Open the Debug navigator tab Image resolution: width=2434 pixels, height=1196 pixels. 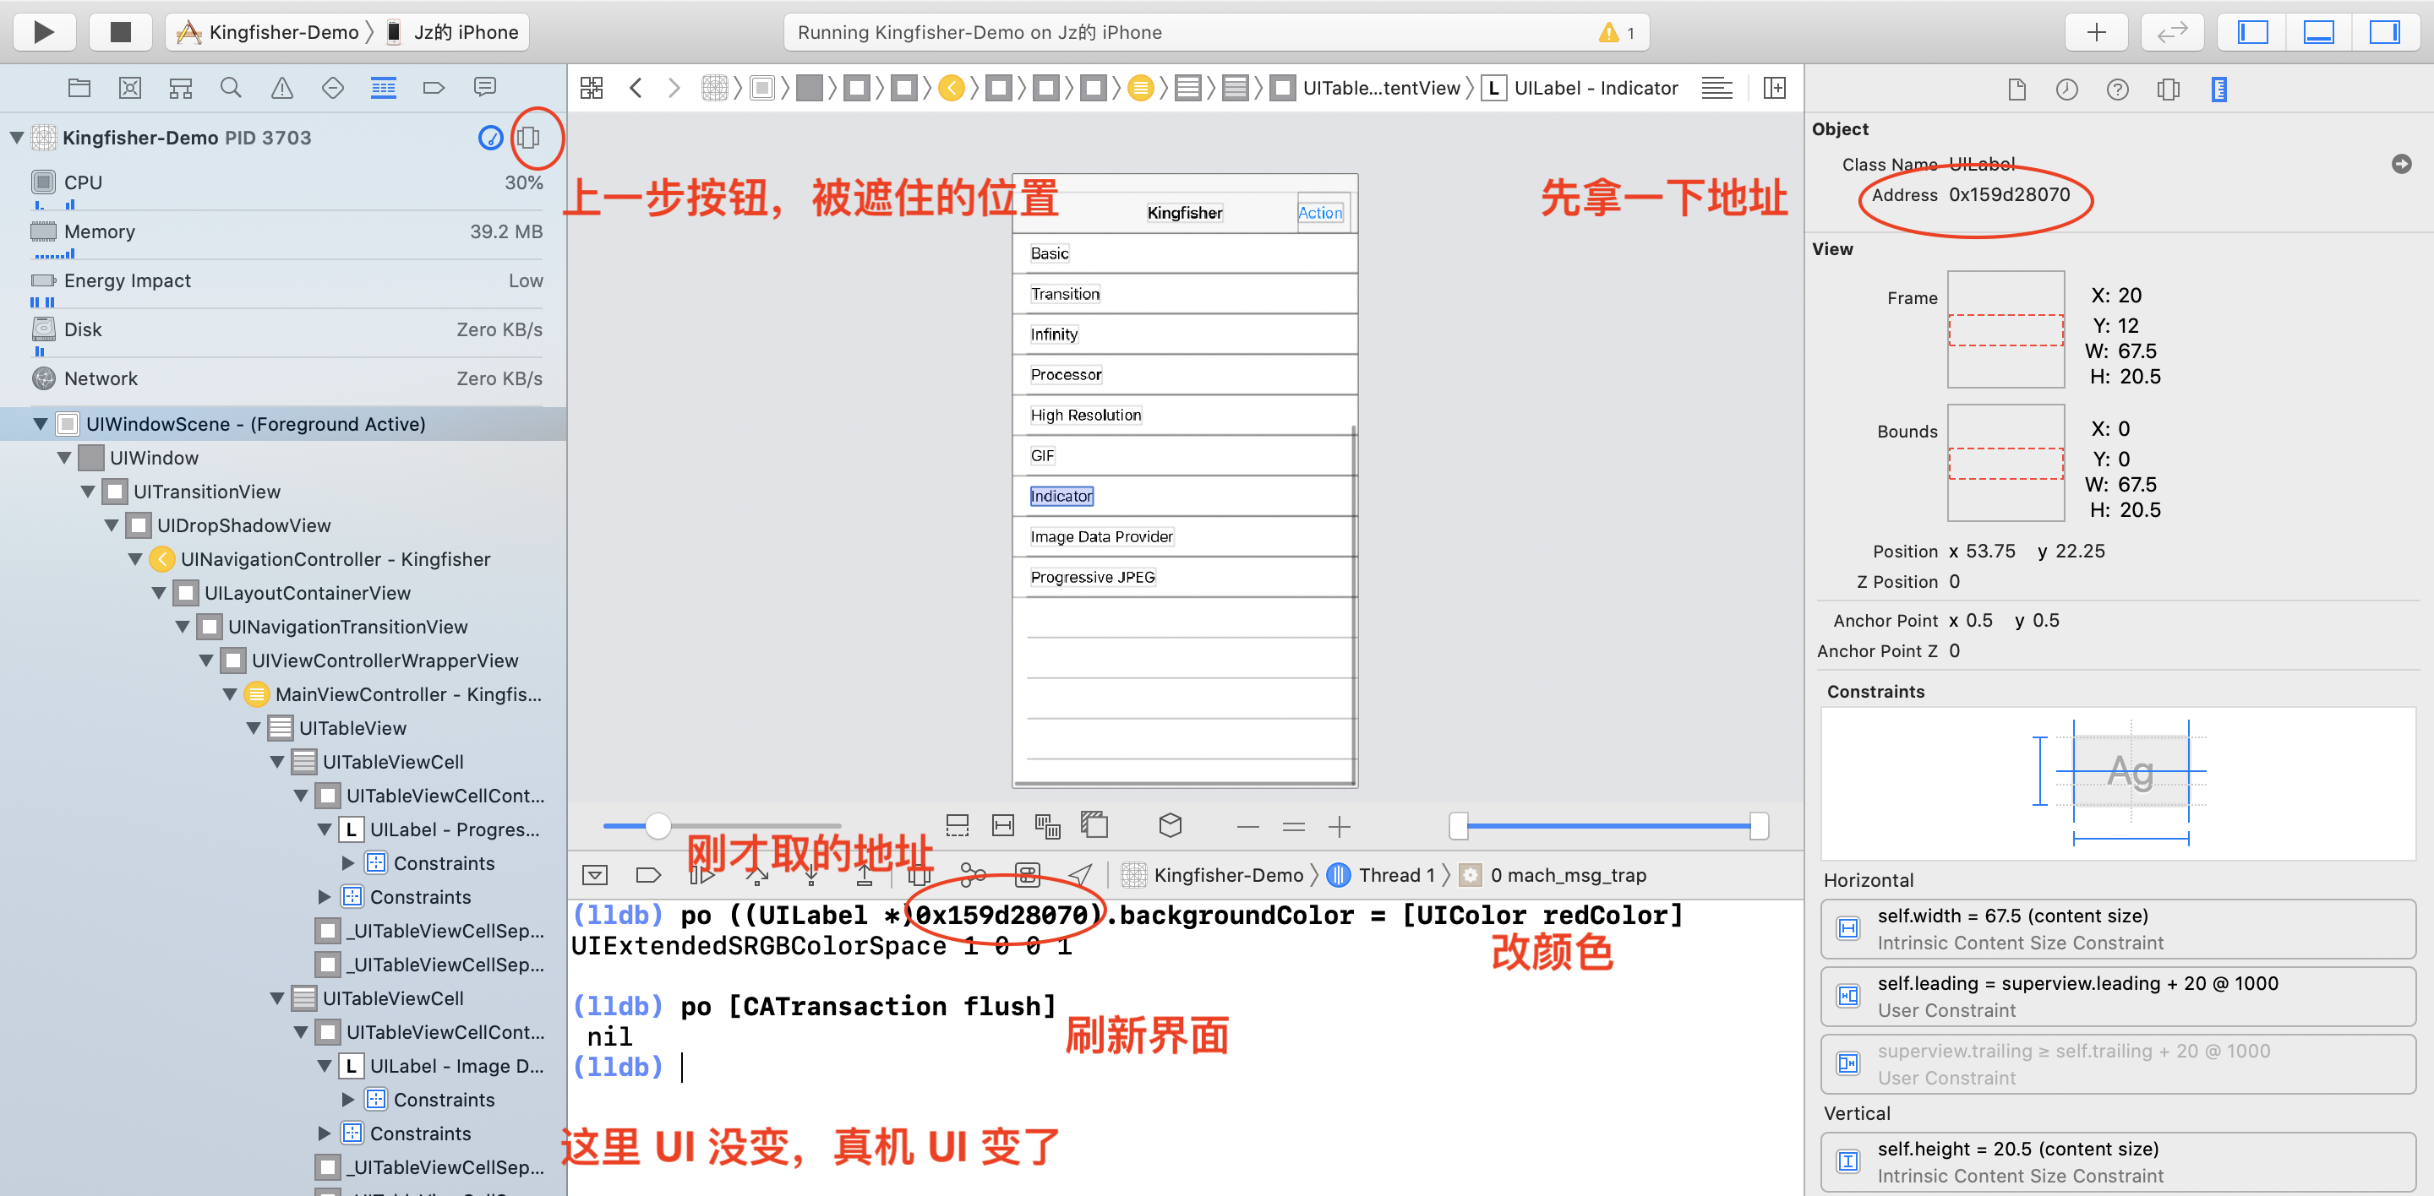pos(383,89)
